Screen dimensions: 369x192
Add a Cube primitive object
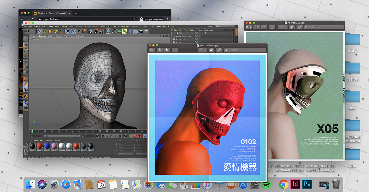(x=108, y=31)
